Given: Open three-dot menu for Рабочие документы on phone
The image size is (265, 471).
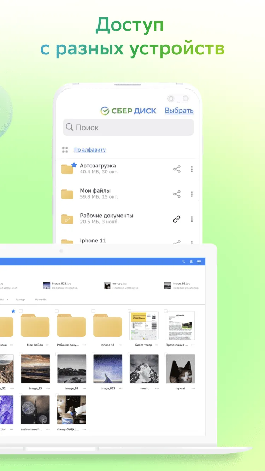Looking at the screenshot, I should 192,219.
